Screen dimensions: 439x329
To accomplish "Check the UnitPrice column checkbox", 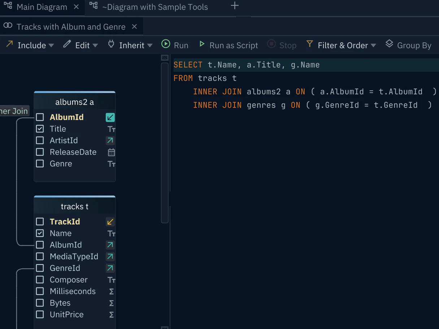I will click(40, 314).
